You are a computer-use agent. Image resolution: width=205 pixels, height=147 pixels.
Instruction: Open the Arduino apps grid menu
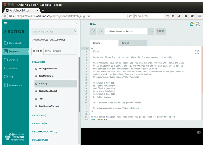tap(5, 24)
